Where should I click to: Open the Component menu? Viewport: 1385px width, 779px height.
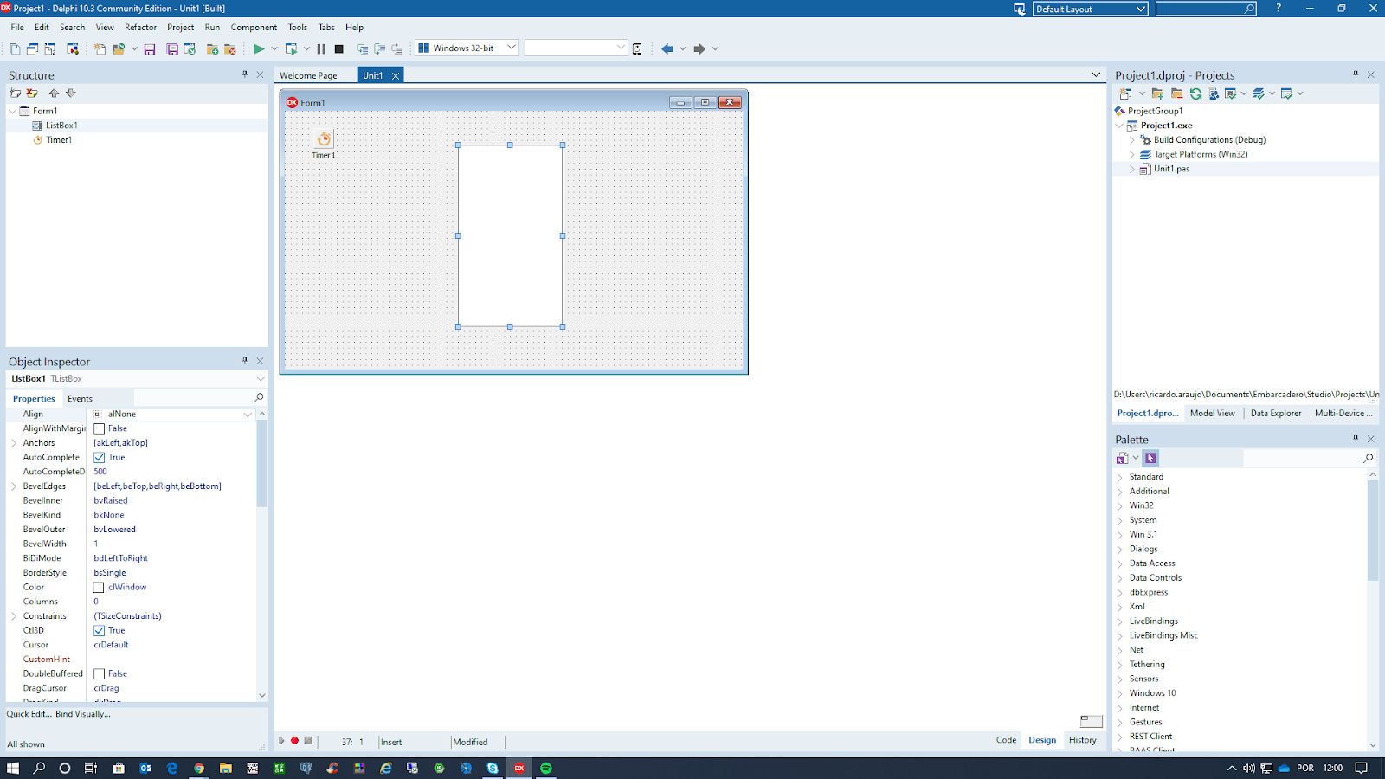point(254,28)
